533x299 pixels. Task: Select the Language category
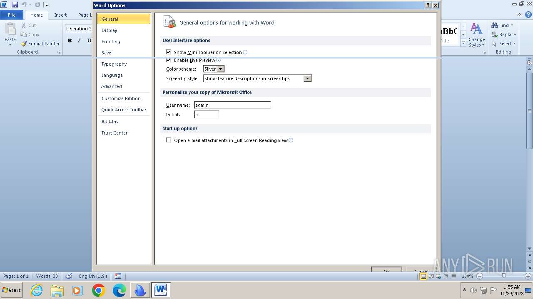coord(123,75)
